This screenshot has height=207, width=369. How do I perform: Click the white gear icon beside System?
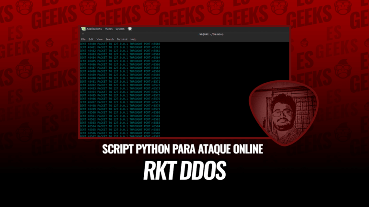coord(130,29)
